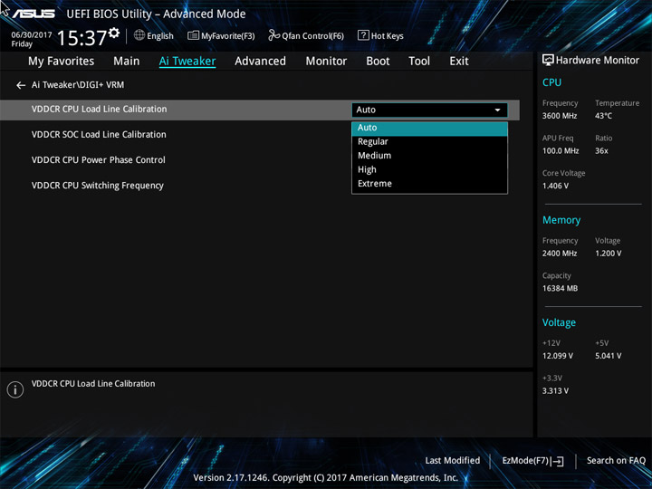
Task: Click the 06/30/2017 date
Action: coord(31,35)
